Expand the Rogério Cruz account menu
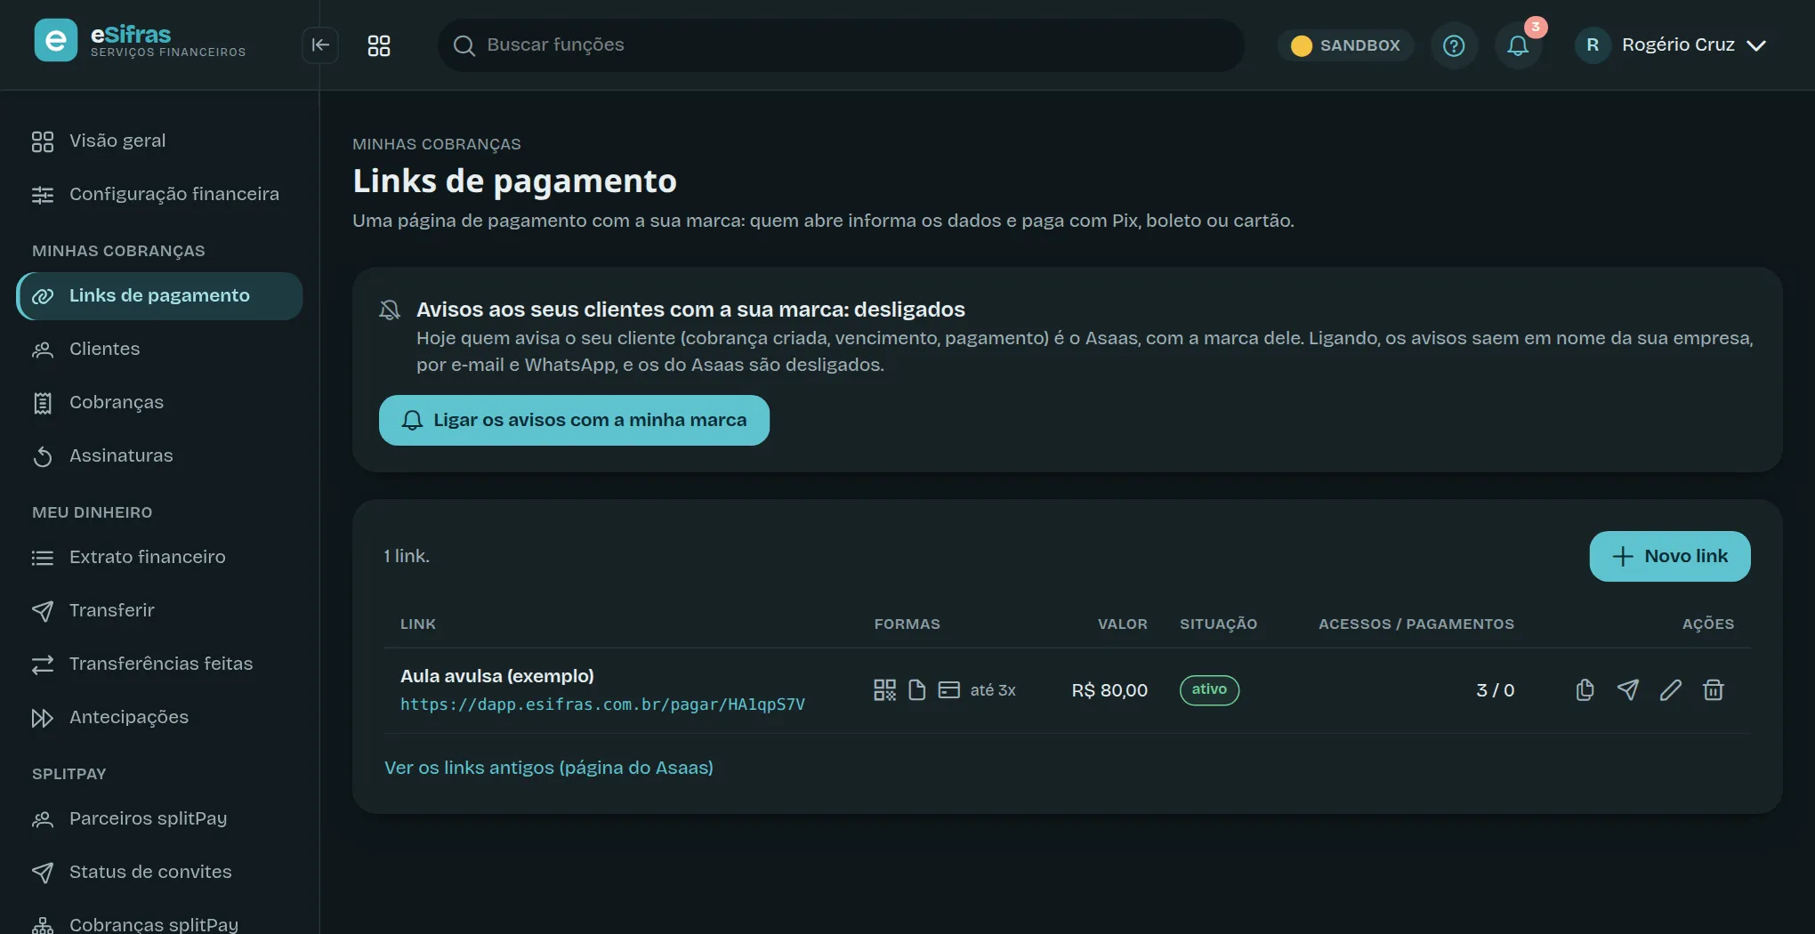Image resolution: width=1815 pixels, height=934 pixels. (x=1672, y=45)
